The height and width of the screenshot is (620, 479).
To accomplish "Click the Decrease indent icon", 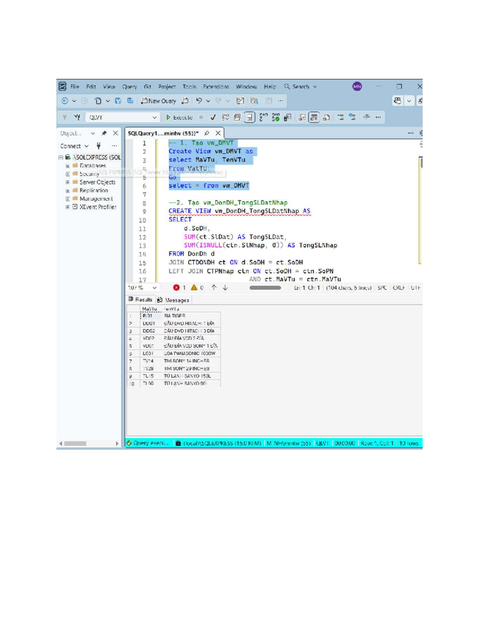I will (x=366, y=117).
